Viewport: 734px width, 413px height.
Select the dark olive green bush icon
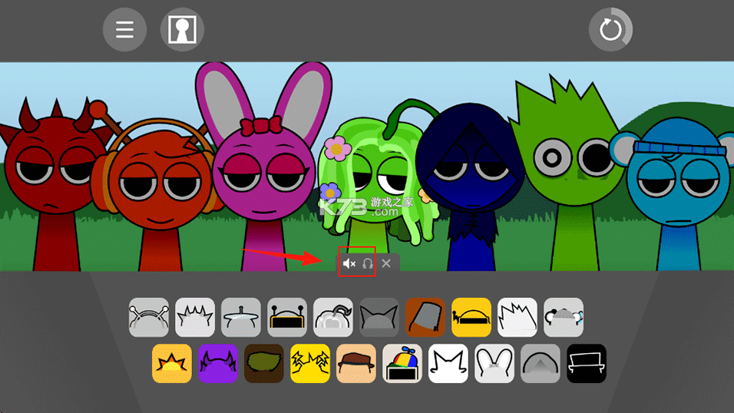pos(264,364)
